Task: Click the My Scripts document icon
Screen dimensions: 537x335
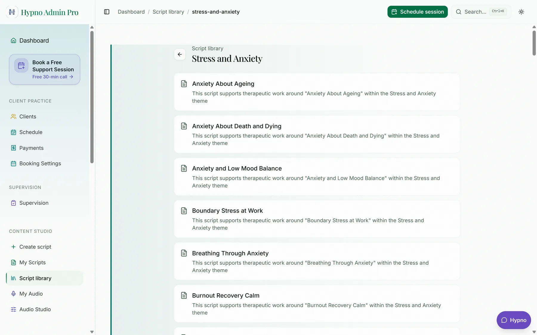Action: (x=13, y=263)
